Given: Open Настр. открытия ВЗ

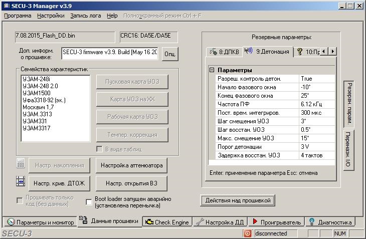Looking at the screenshot, I should (x=131, y=183).
